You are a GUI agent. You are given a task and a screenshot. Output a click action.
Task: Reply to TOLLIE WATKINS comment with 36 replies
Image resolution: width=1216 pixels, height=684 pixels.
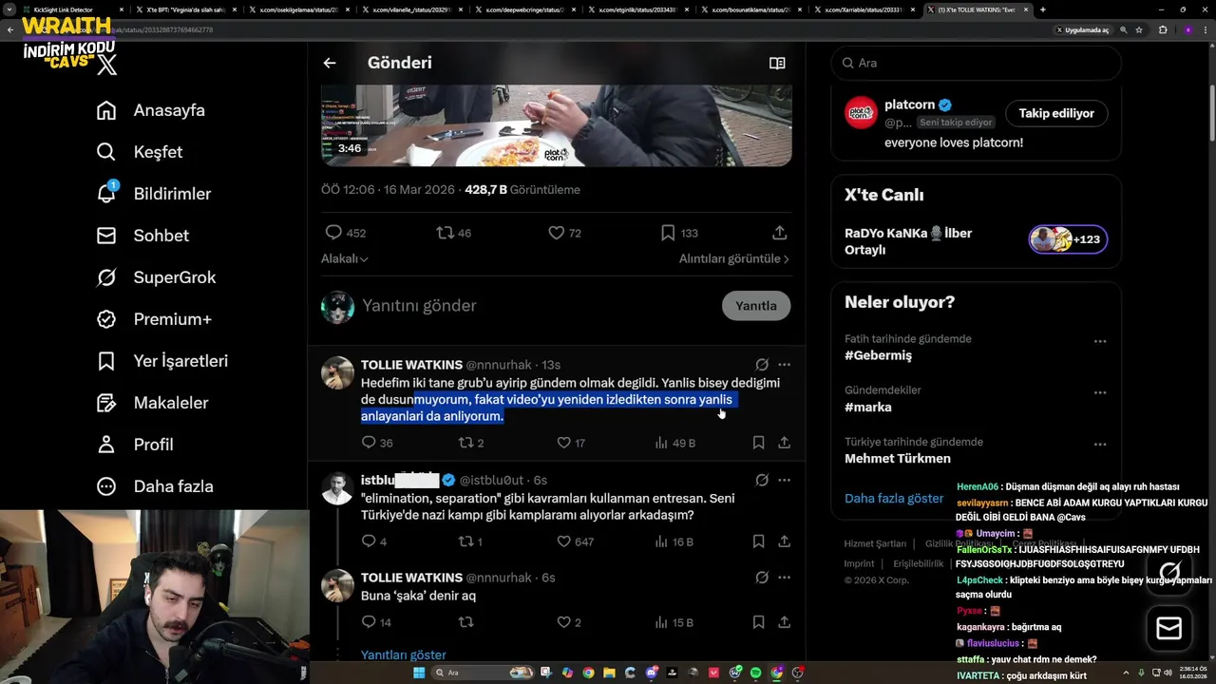click(377, 443)
